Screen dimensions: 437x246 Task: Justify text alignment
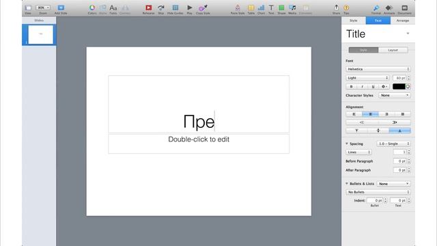pyautogui.click(x=402, y=114)
